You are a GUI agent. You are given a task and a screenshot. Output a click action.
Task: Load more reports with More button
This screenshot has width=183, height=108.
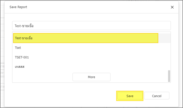[x=91, y=77]
